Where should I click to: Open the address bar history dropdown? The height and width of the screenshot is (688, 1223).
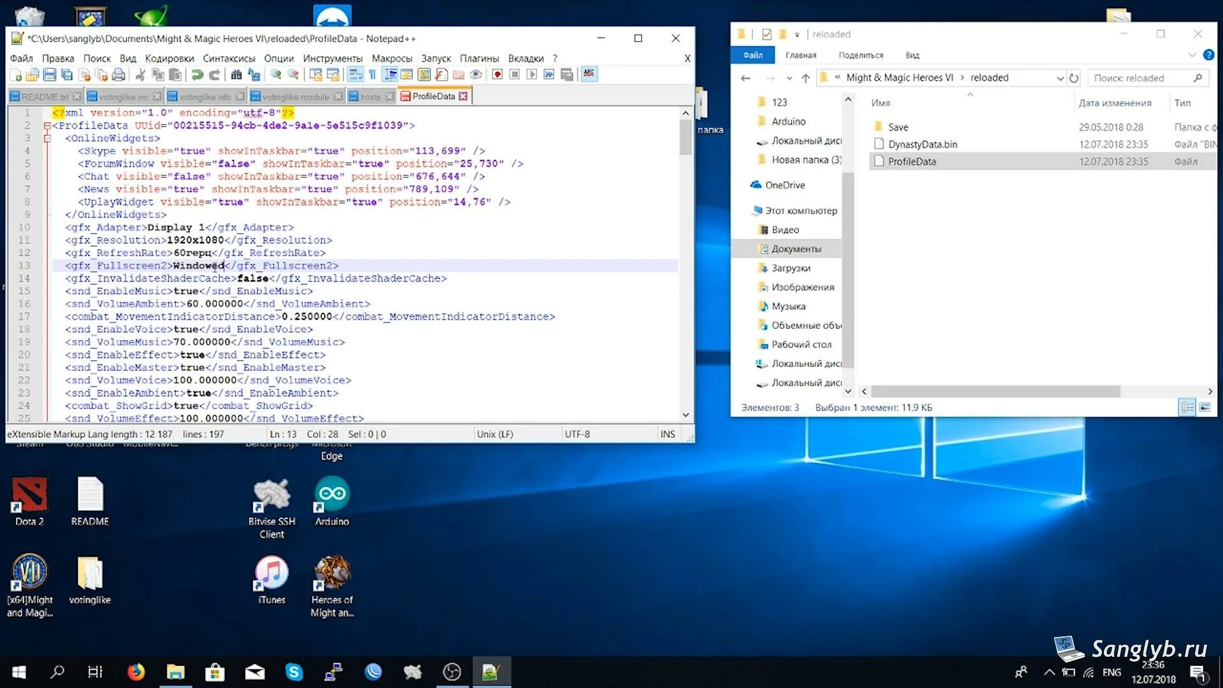click(1060, 78)
